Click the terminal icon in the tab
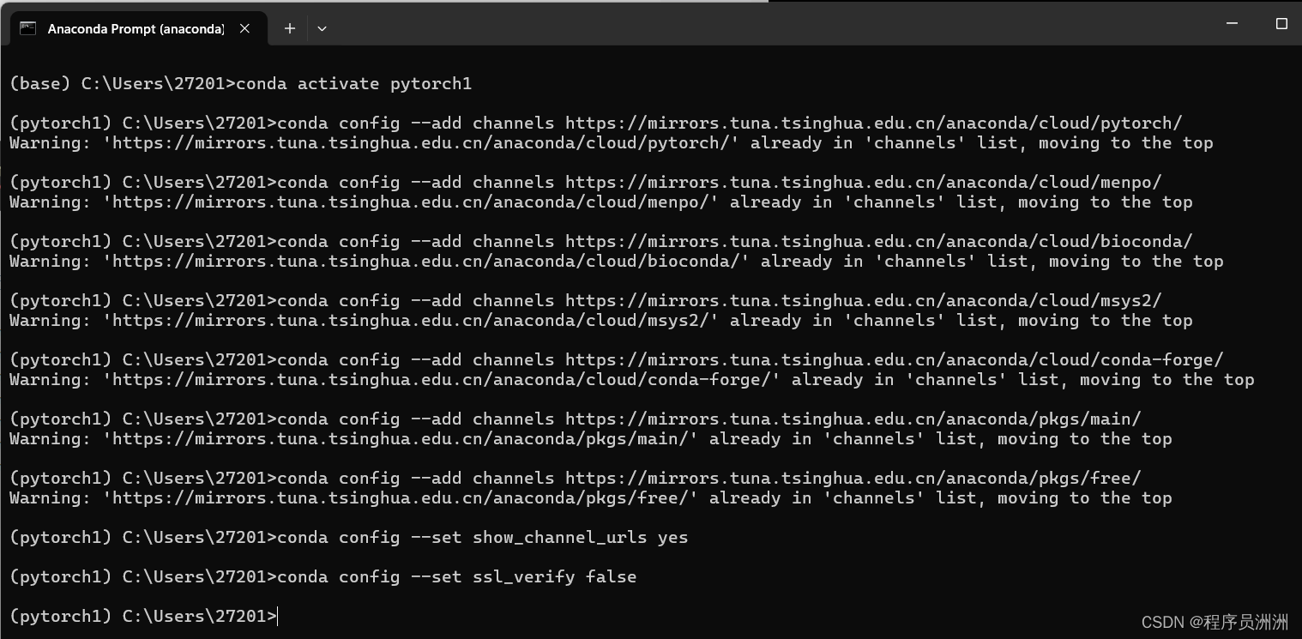Viewport: 1302px width, 639px height. [x=27, y=28]
